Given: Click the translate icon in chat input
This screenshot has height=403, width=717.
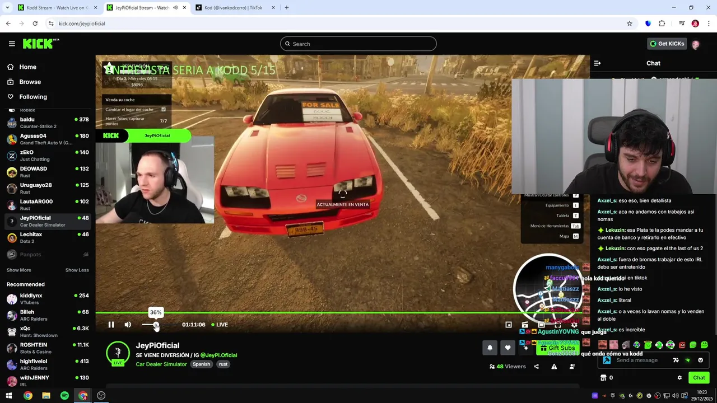Looking at the screenshot, I should [x=676, y=360].
